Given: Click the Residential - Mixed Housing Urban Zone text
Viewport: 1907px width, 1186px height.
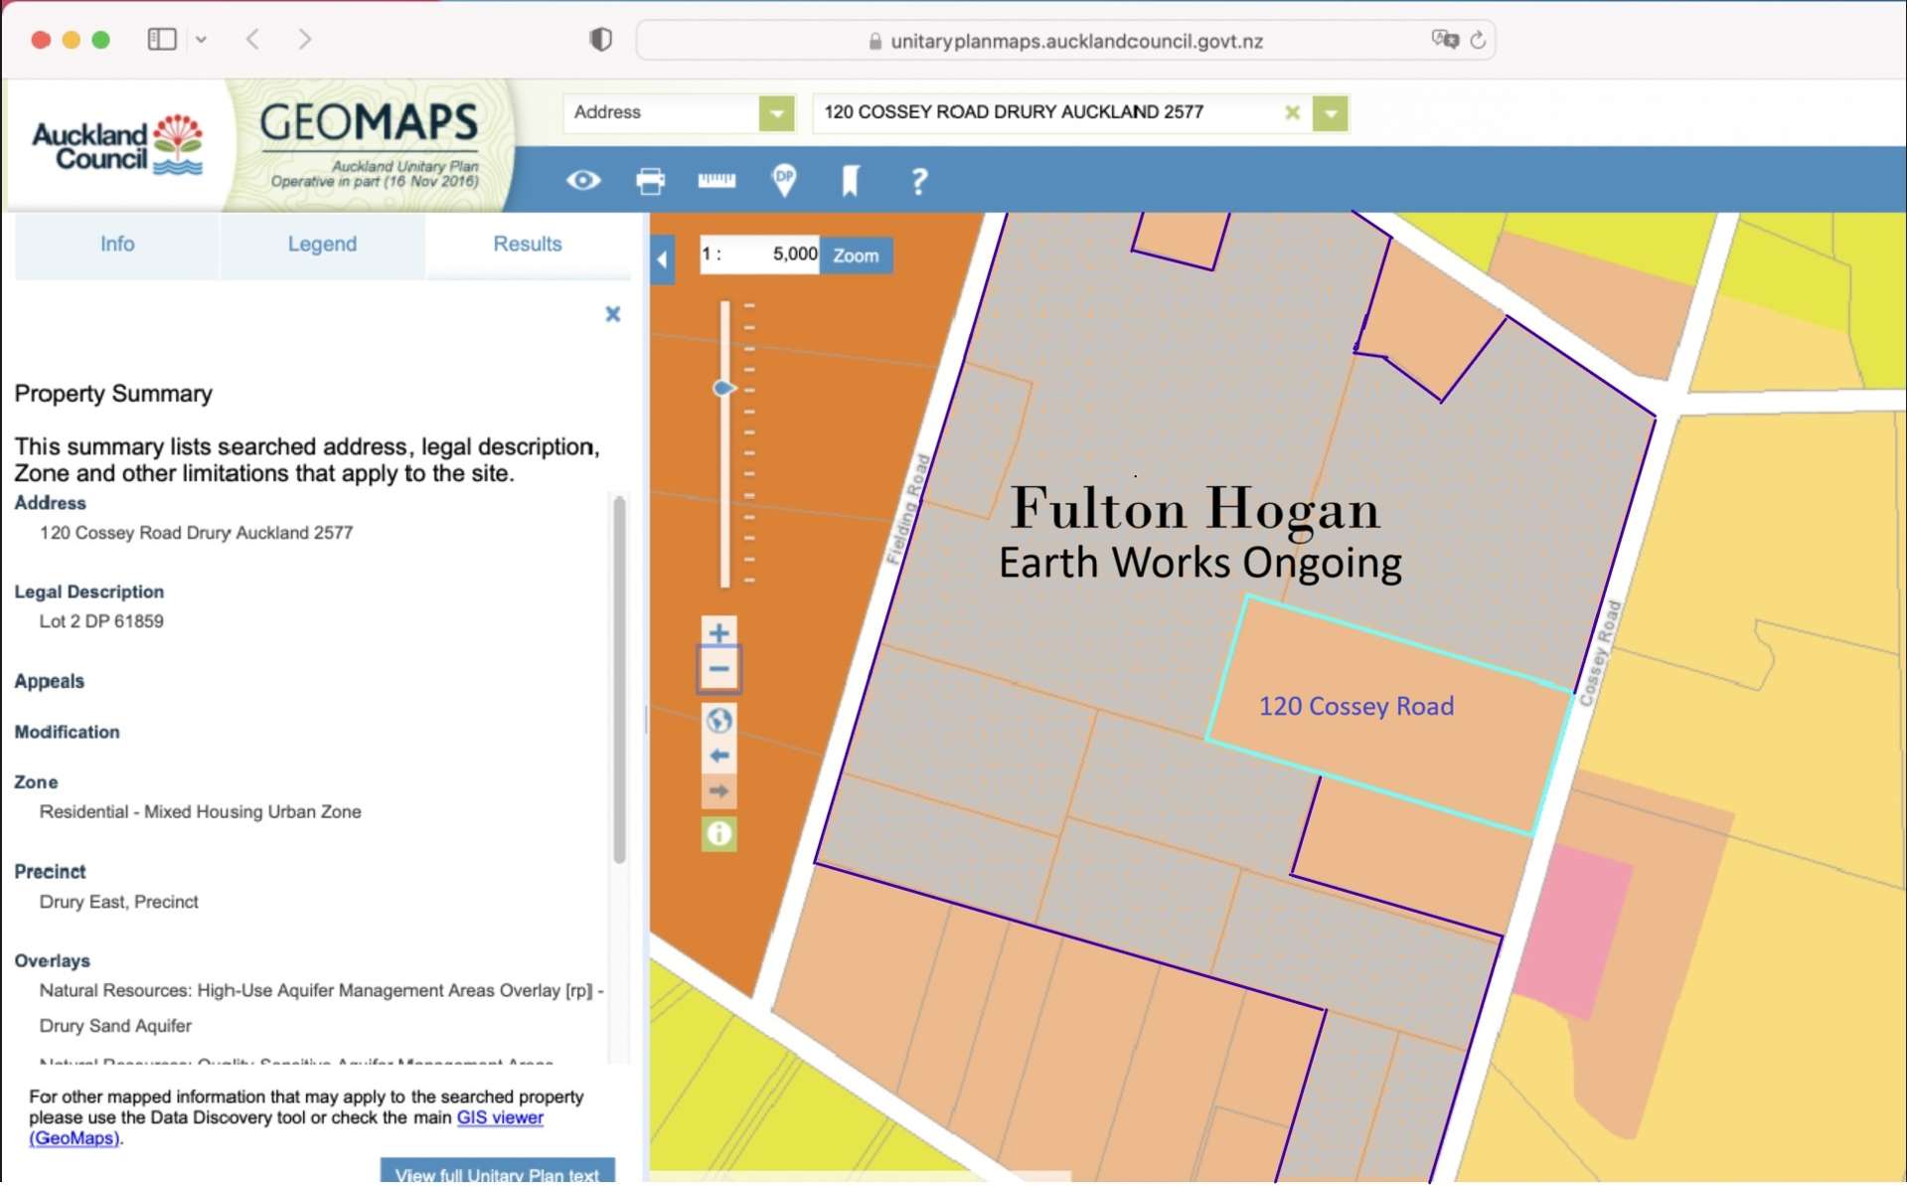Looking at the screenshot, I should 200,812.
